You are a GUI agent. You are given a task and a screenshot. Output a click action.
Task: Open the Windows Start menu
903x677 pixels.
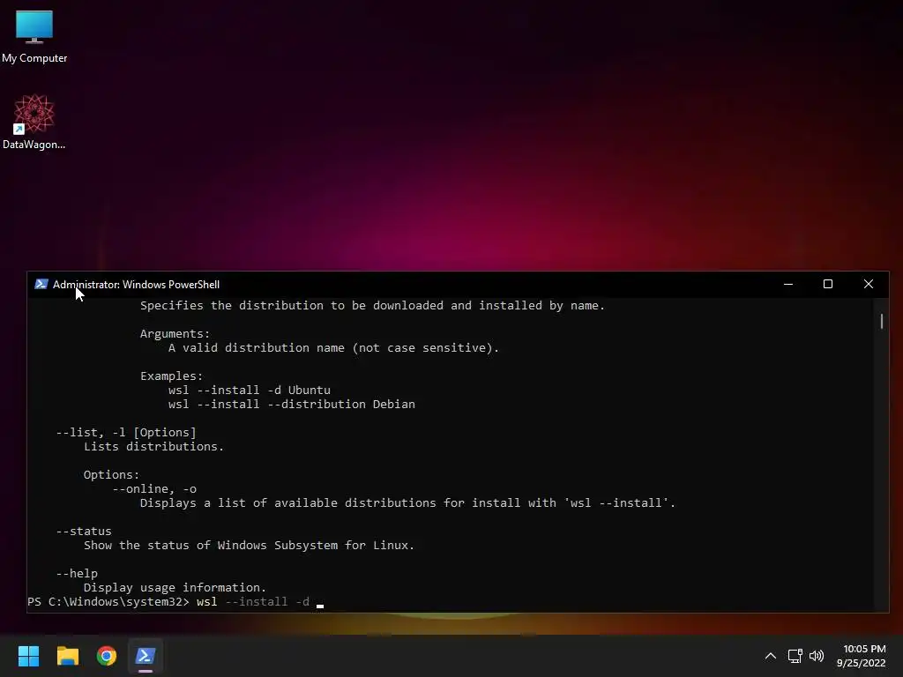pyautogui.click(x=28, y=656)
